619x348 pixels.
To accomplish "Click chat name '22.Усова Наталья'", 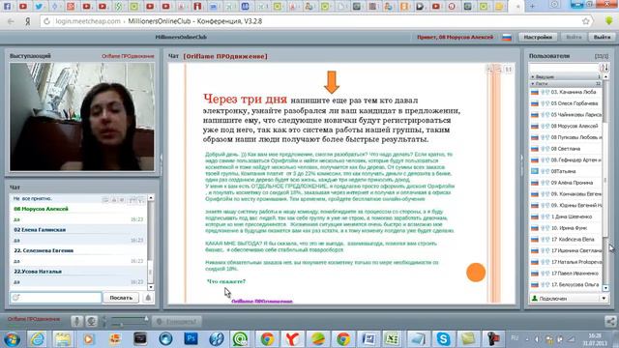I will pyautogui.click(x=38, y=272).
